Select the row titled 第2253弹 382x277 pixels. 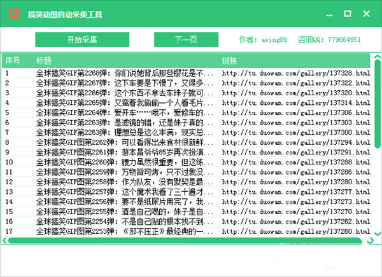pyautogui.click(x=187, y=231)
